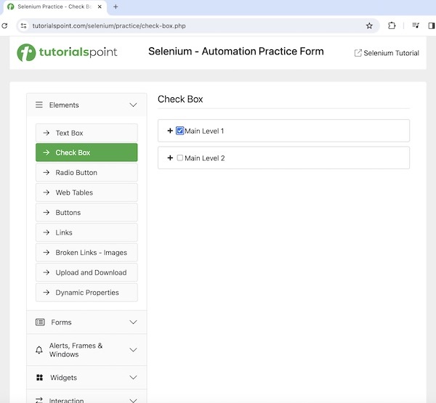Expand Main Level 2 with the plus sign
Image resolution: width=436 pixels, height=403 pixels.
coord(170,158)
